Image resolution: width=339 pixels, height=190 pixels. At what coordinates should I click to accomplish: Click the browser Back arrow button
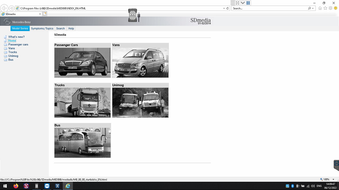pyautogui.click(x=4, y=8)
